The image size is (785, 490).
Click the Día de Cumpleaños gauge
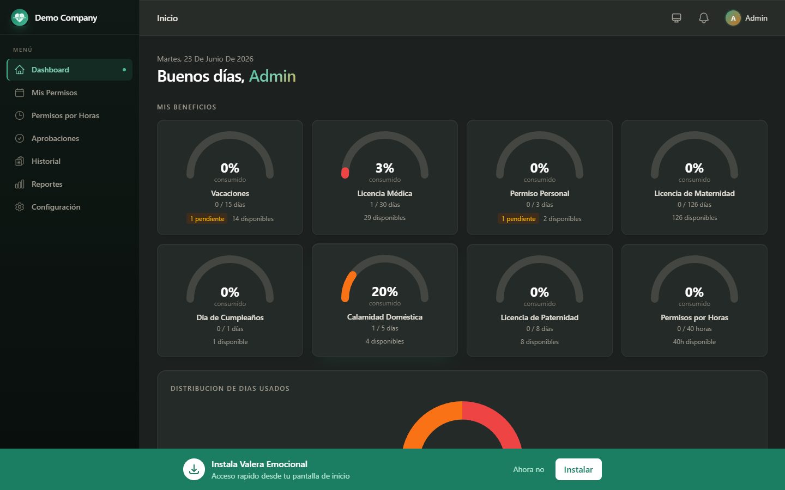[230, 279]
